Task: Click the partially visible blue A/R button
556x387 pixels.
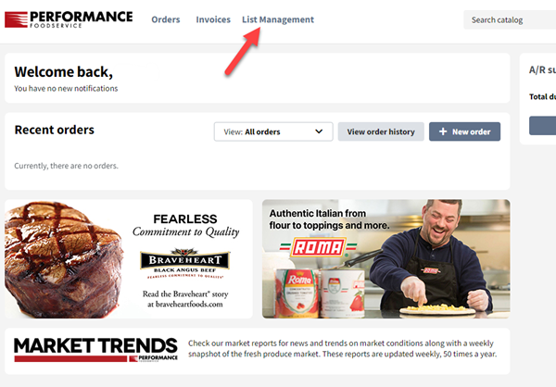Action: coord(542,126)
